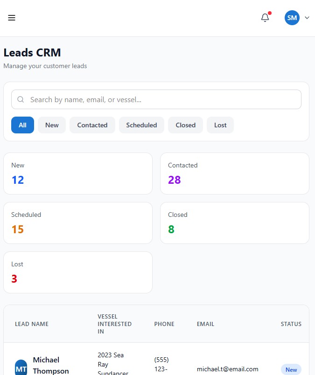Click the Lost count card
315x375 pixels.
click(x=78, y=272)
